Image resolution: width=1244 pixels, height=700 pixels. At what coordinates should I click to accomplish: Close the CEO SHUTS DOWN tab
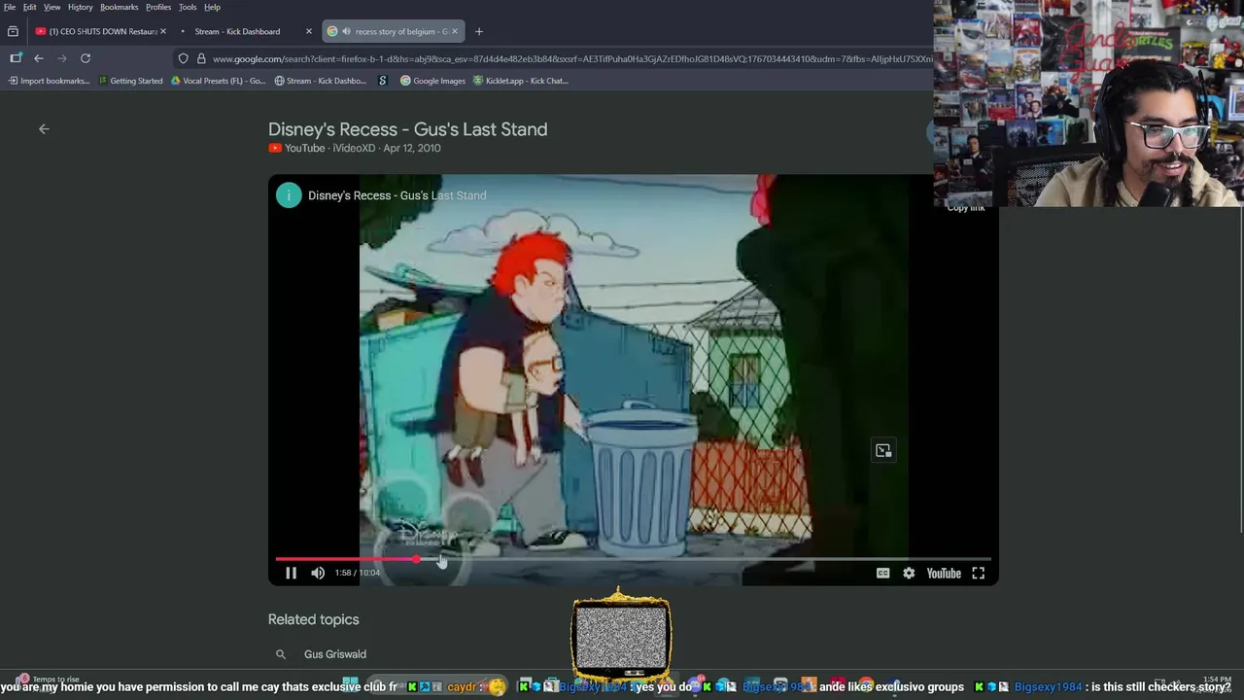[162, 31]
